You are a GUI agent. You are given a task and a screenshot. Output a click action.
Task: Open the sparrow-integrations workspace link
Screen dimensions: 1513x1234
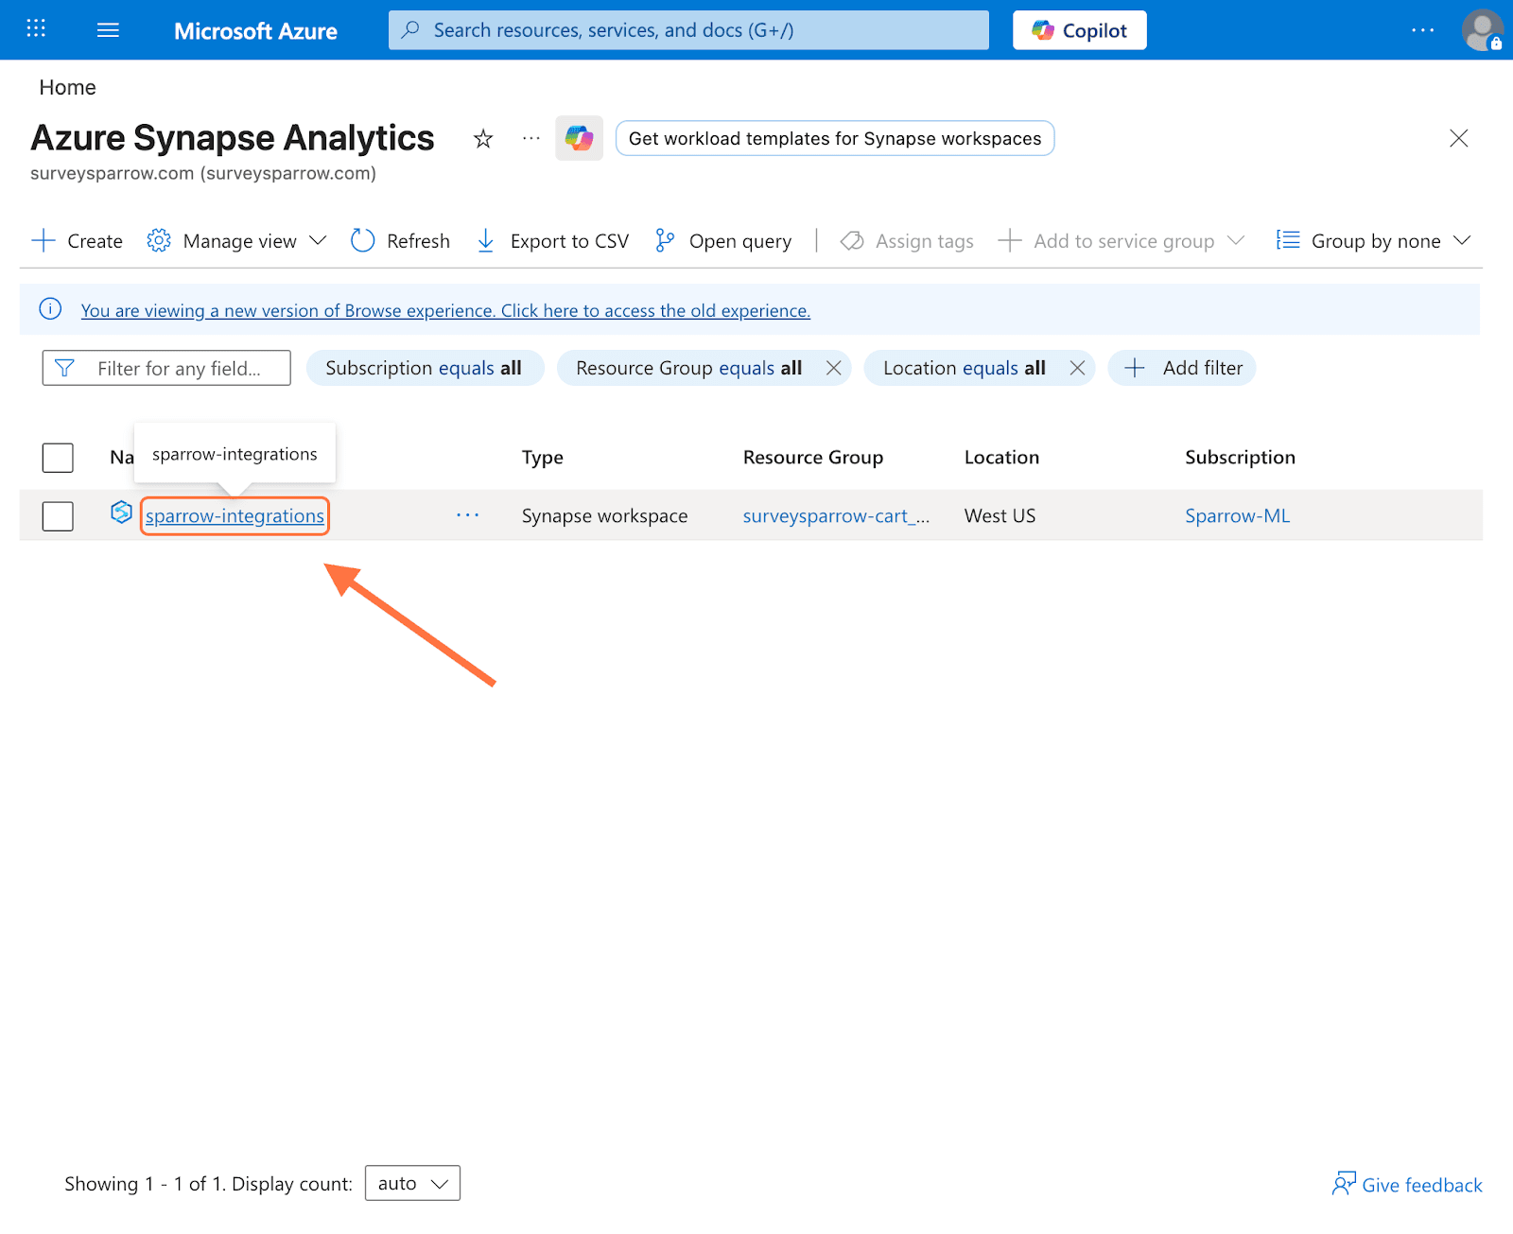[235, 516]
